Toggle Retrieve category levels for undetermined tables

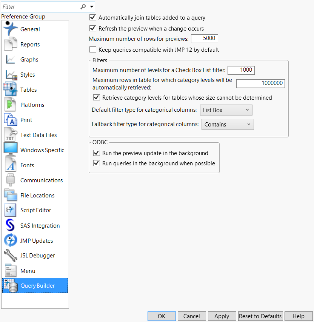coord(97,97)
